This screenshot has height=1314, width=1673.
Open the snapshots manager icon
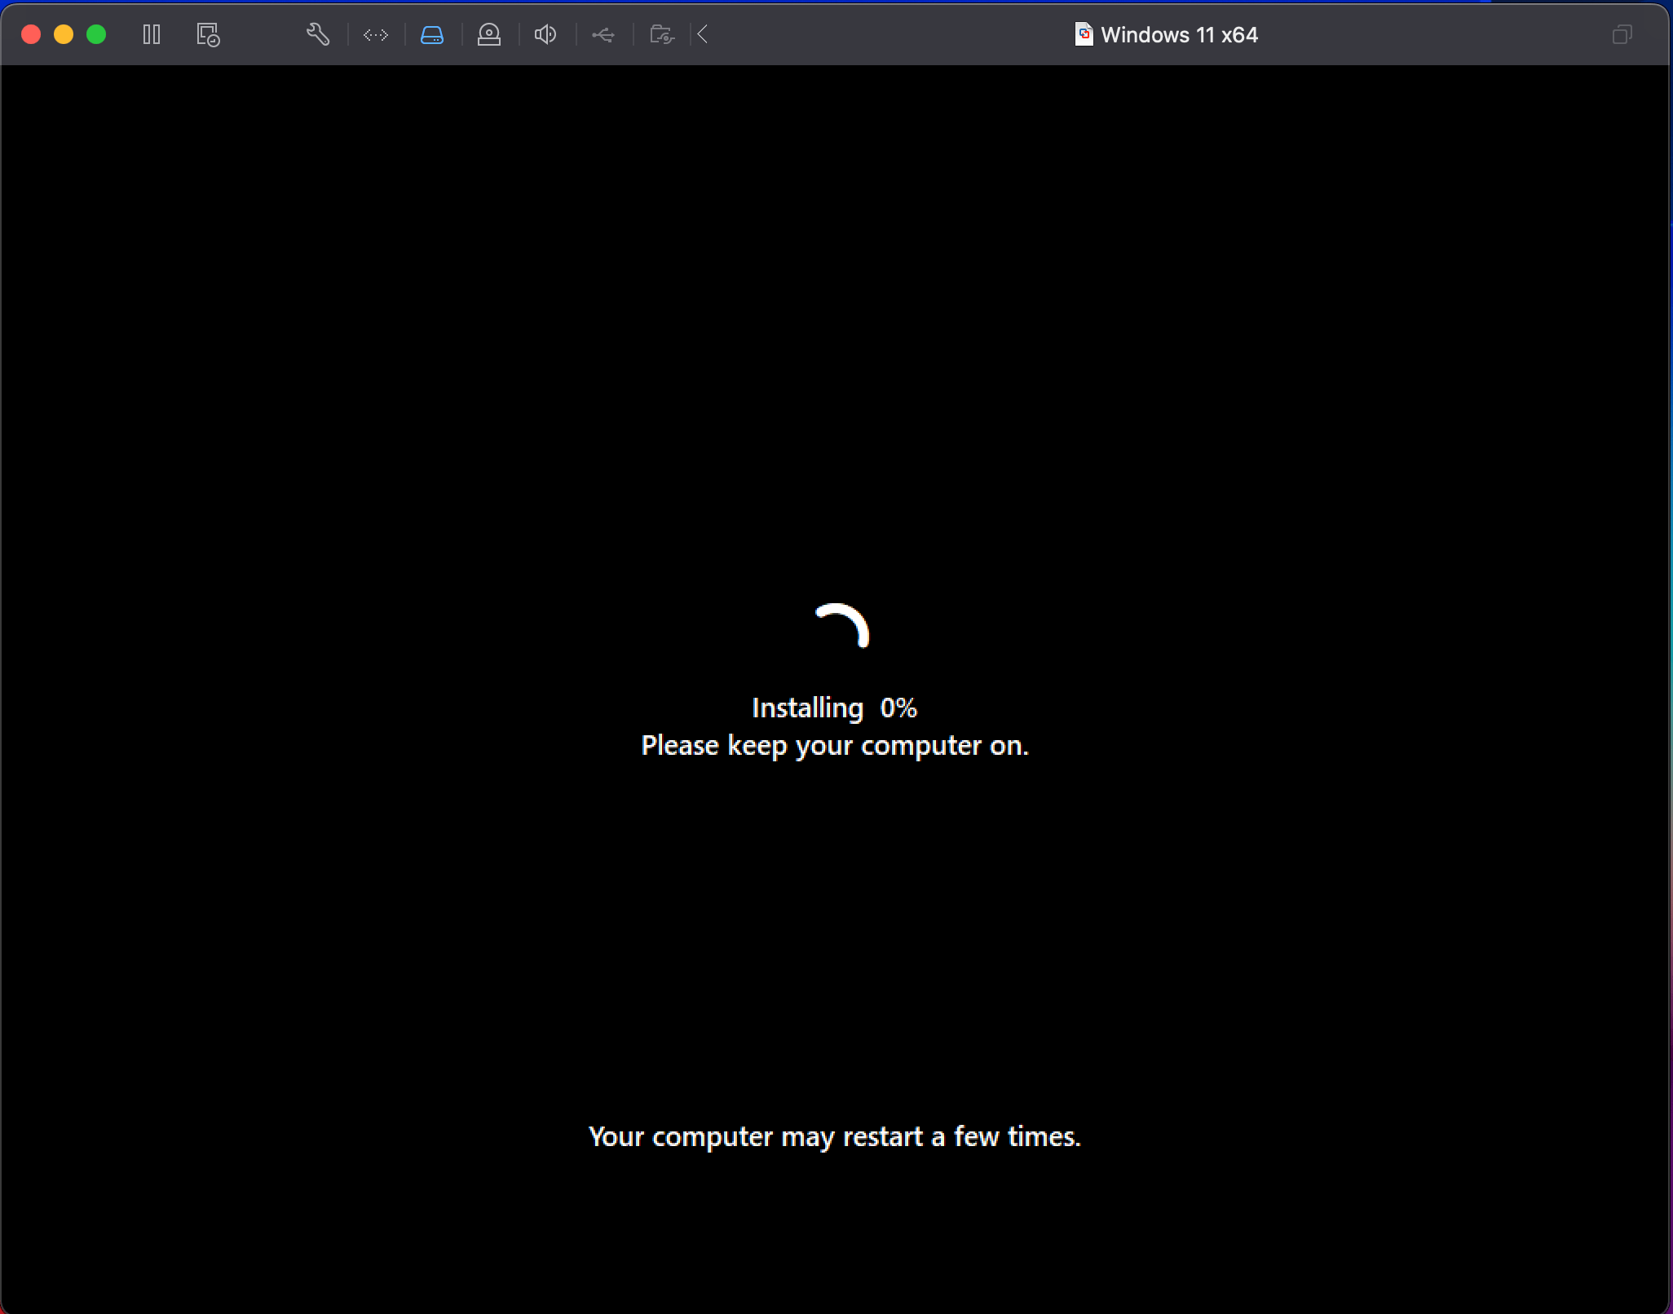[208, 34]
